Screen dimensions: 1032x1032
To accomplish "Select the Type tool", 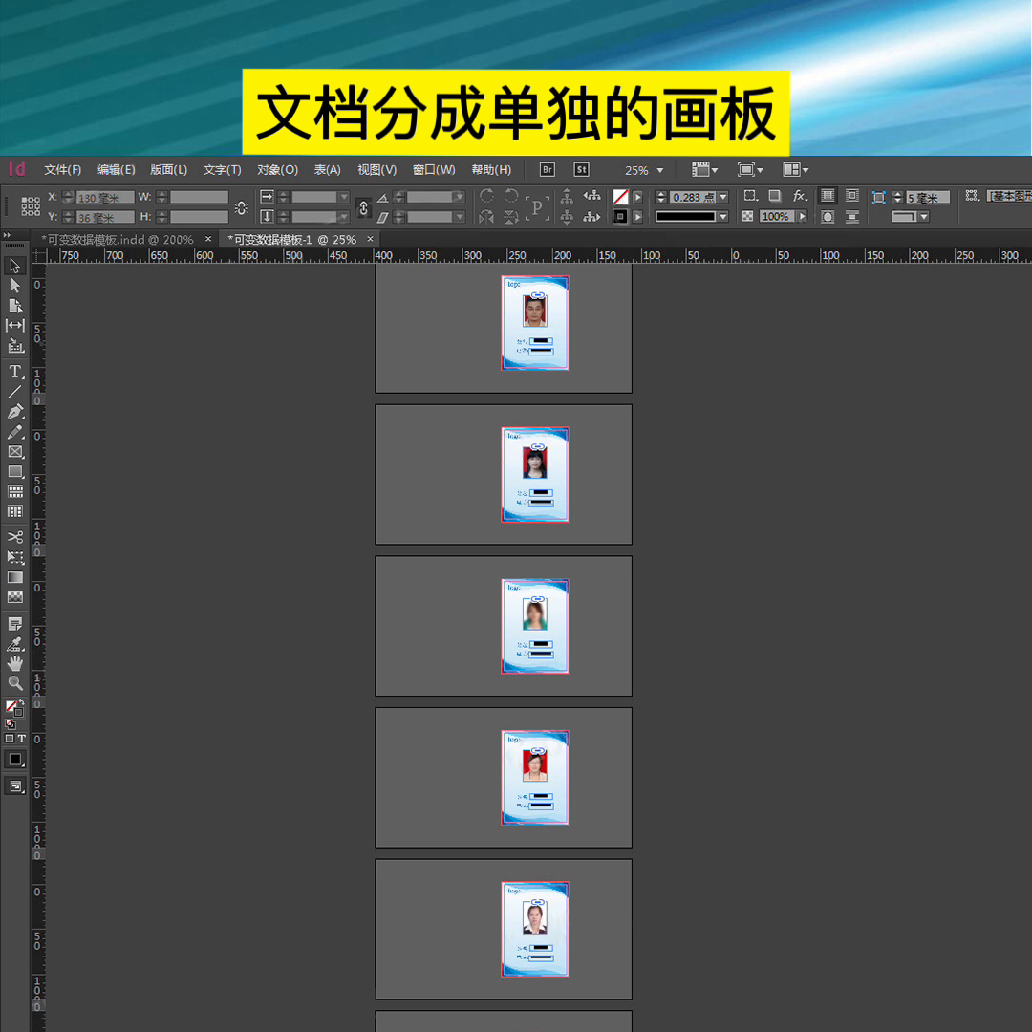I will click(x=15, y=372).
